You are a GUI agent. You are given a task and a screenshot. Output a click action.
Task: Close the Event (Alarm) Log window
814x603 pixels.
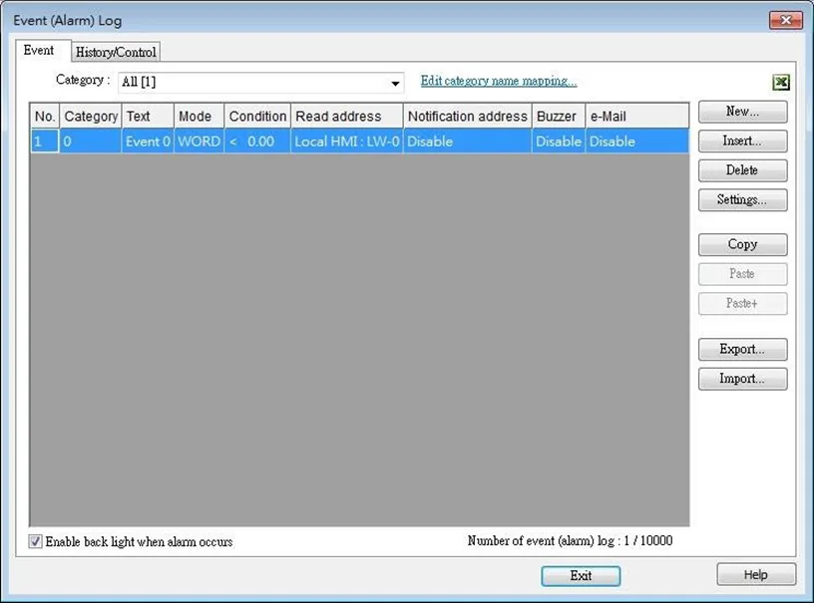[786, 20]
